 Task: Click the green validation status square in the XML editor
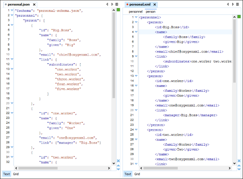pyautogui.click(x=239, y=17)
